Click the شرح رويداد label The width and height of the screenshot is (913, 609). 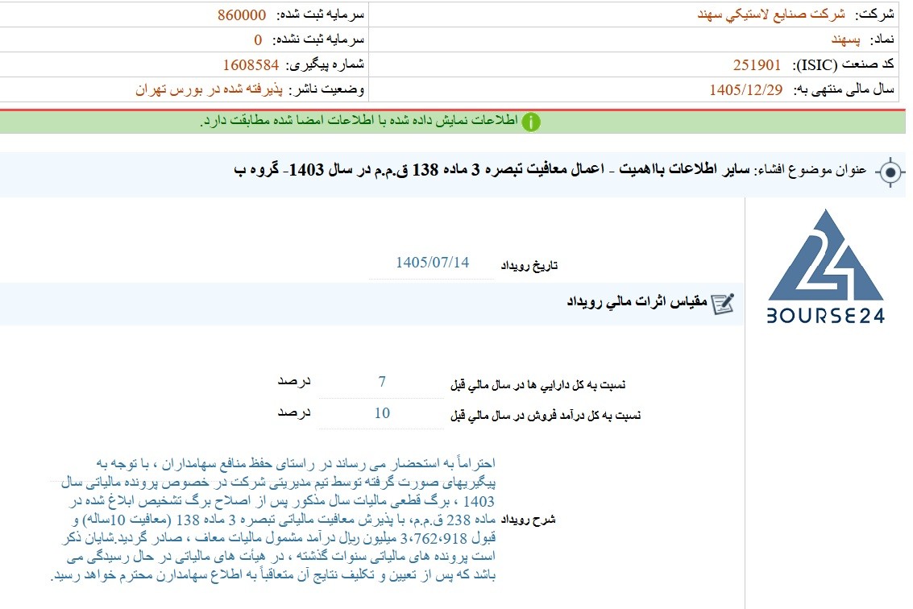(528, 520)
